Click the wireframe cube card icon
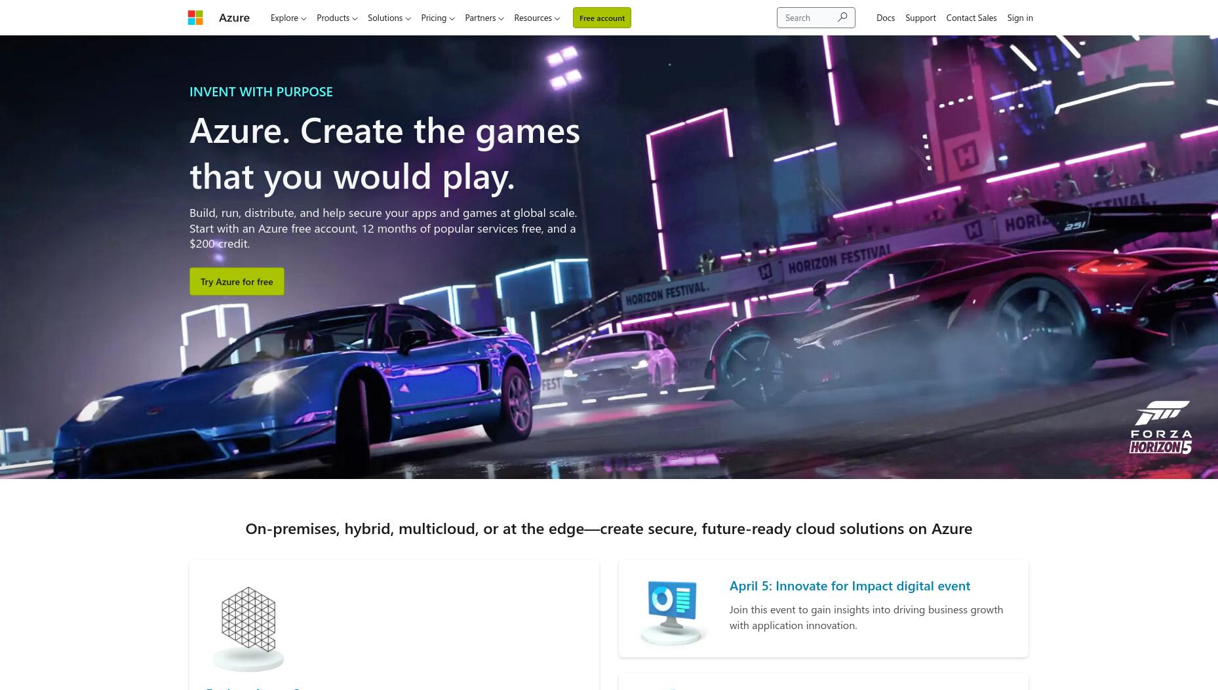The width and height of the screenshot is (1218, 690). coord(248,628)
